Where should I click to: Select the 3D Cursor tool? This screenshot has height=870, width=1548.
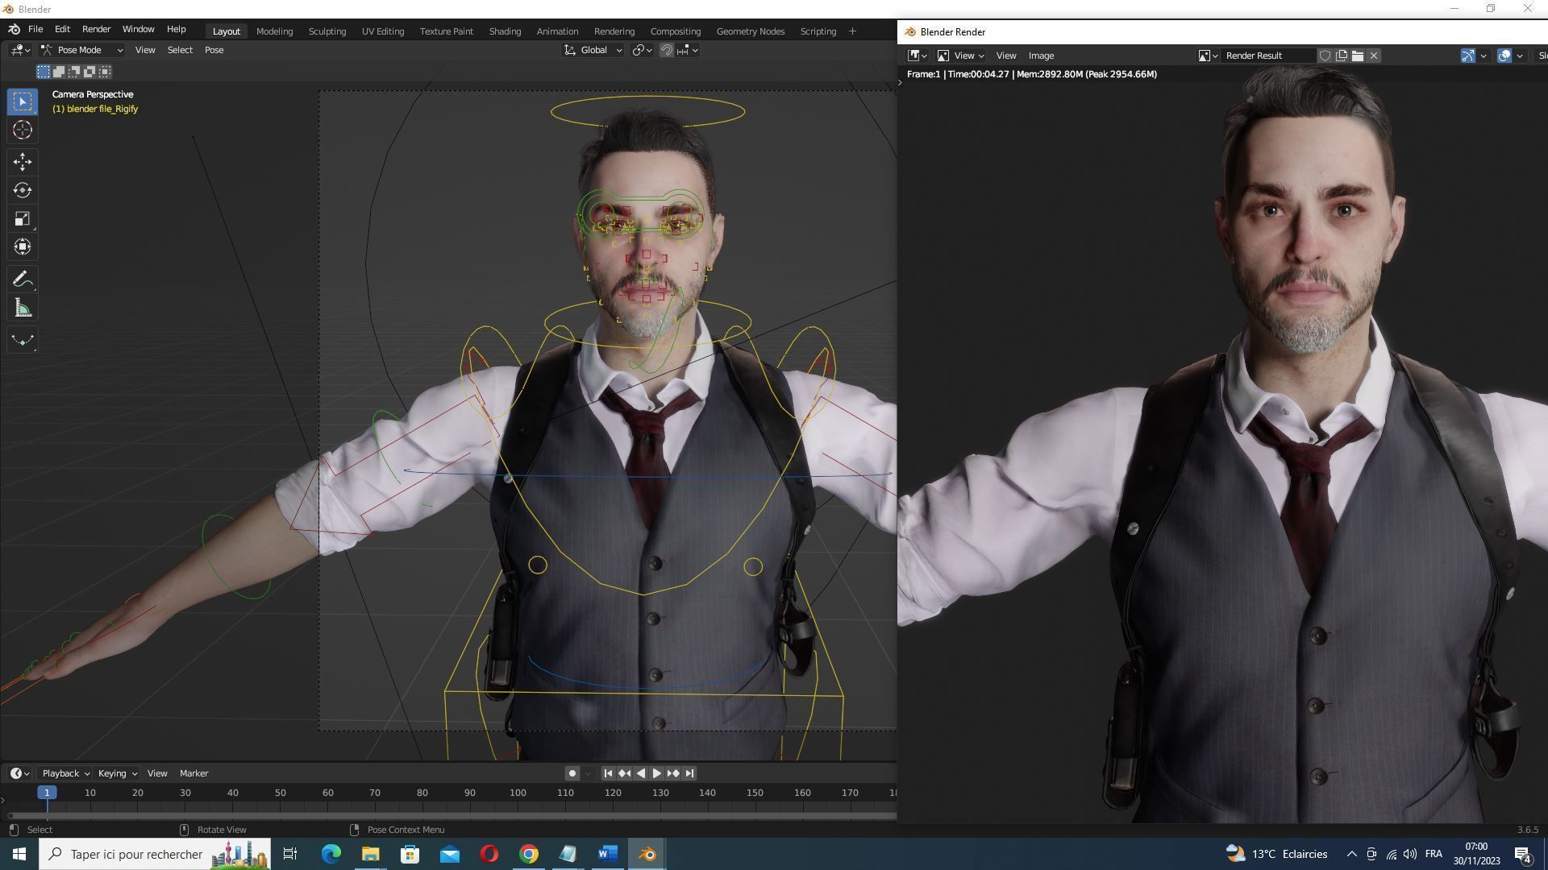(23, 130)
